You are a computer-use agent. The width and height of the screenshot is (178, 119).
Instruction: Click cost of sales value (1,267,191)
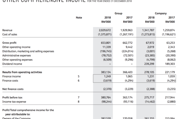126,35
